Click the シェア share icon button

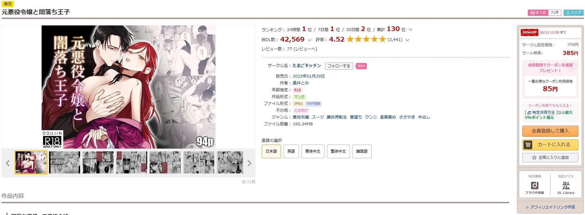coord(574,12)
